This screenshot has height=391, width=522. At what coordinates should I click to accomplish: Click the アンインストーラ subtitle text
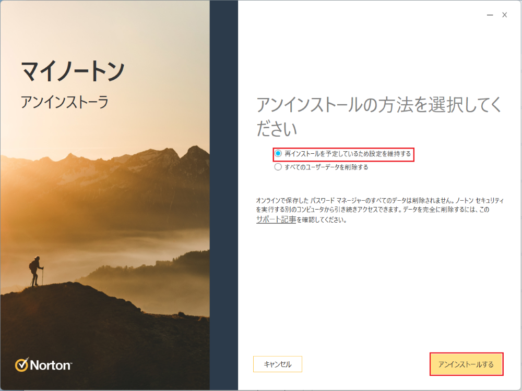click(65, 102)
